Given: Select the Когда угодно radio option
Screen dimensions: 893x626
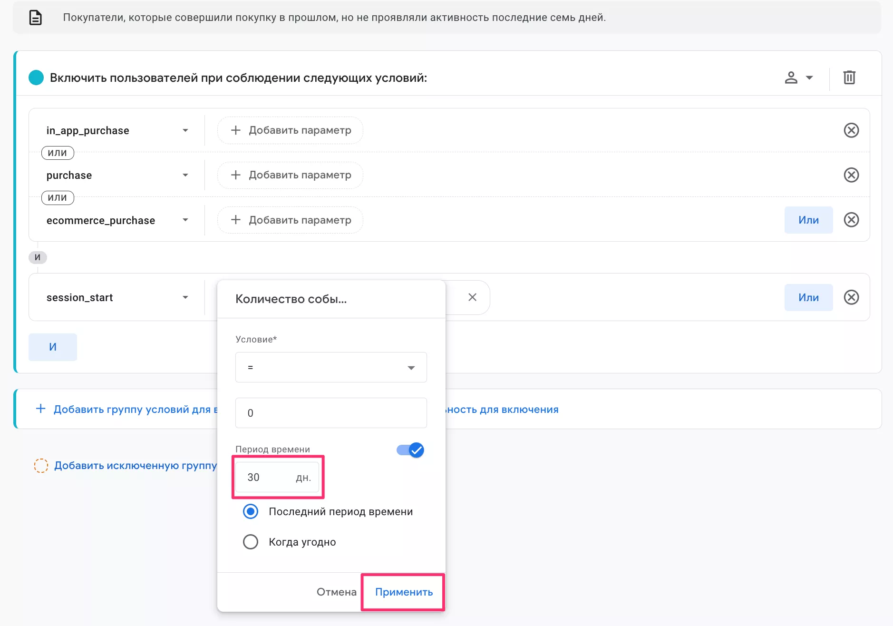Looking at the screenshot, I should 251,542.
